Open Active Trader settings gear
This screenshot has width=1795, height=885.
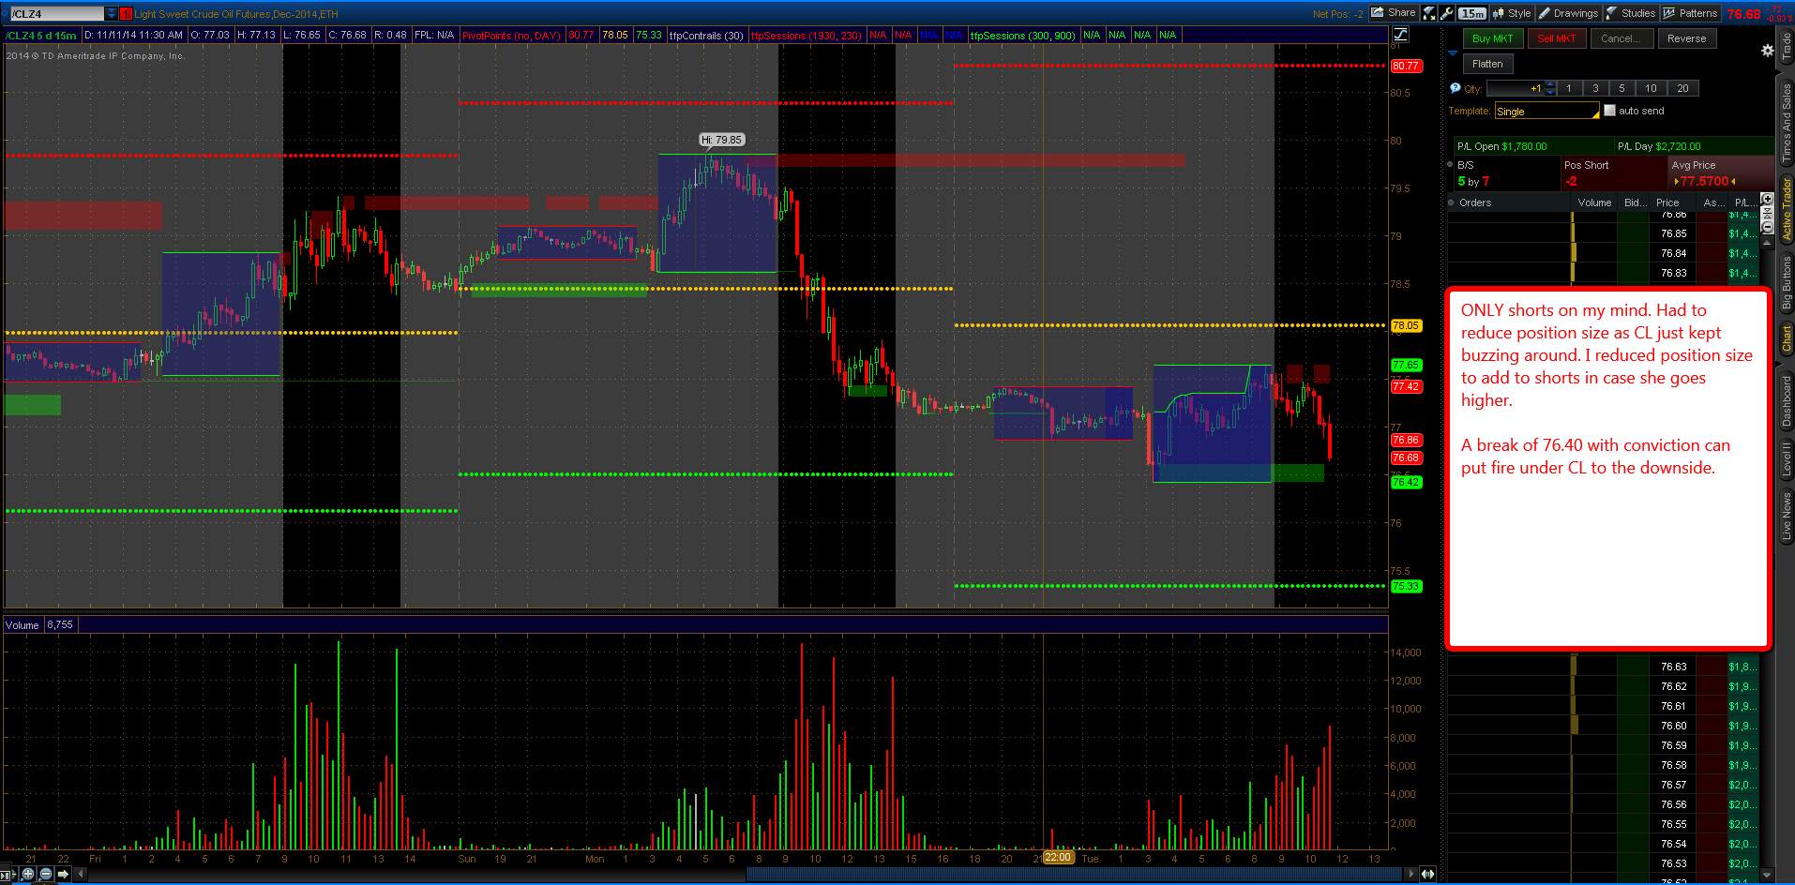pyautogui.click(x=1767, y=51)
